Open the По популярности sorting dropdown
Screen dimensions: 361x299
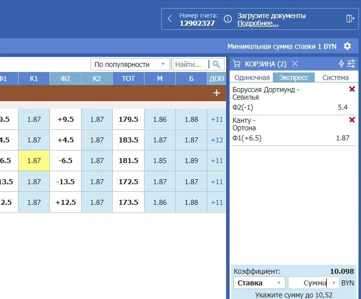tap(130, 64)
